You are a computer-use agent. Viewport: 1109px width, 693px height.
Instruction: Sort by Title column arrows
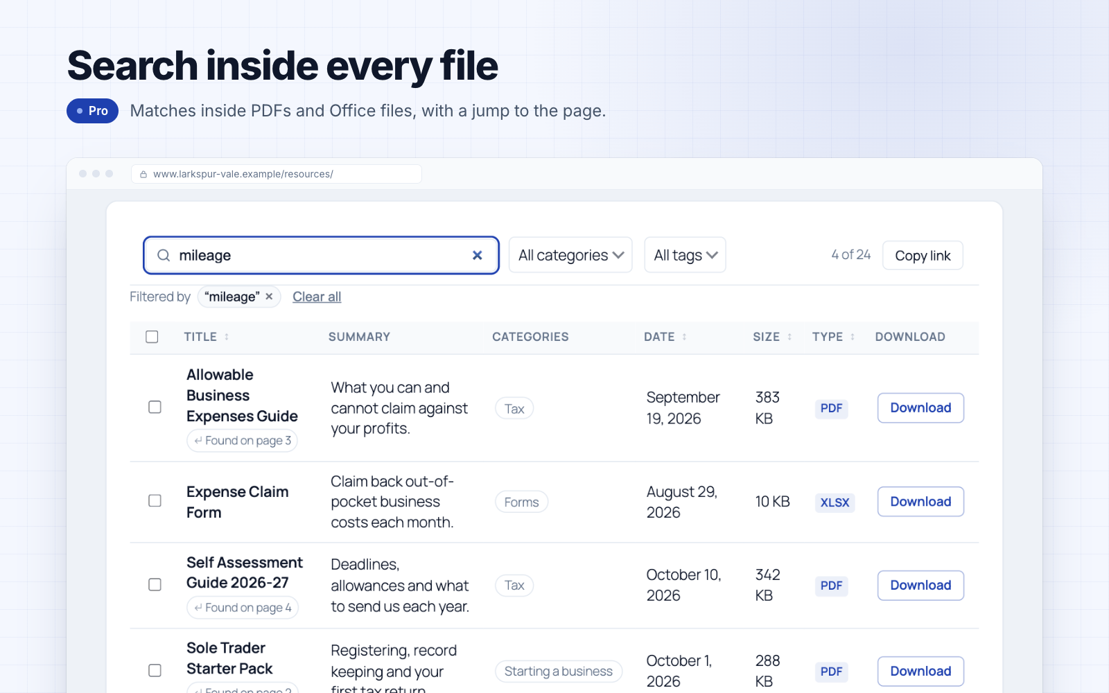(227, 337)
